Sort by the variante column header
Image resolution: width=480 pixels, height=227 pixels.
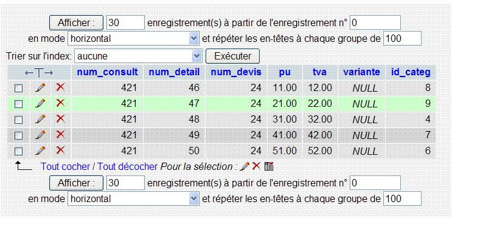tap(361, 72)
